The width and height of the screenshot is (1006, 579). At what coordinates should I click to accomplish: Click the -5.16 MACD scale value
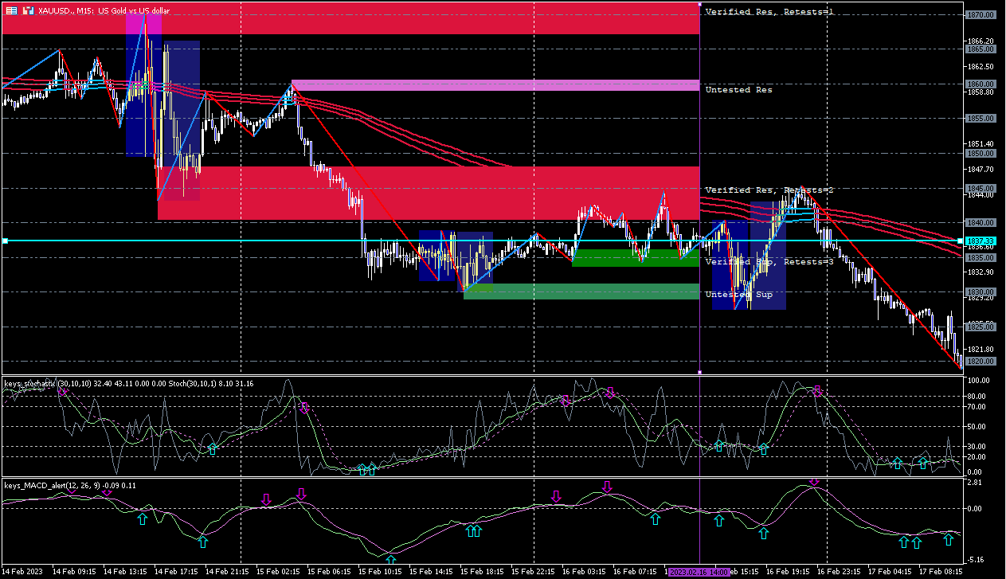(977, 560)
